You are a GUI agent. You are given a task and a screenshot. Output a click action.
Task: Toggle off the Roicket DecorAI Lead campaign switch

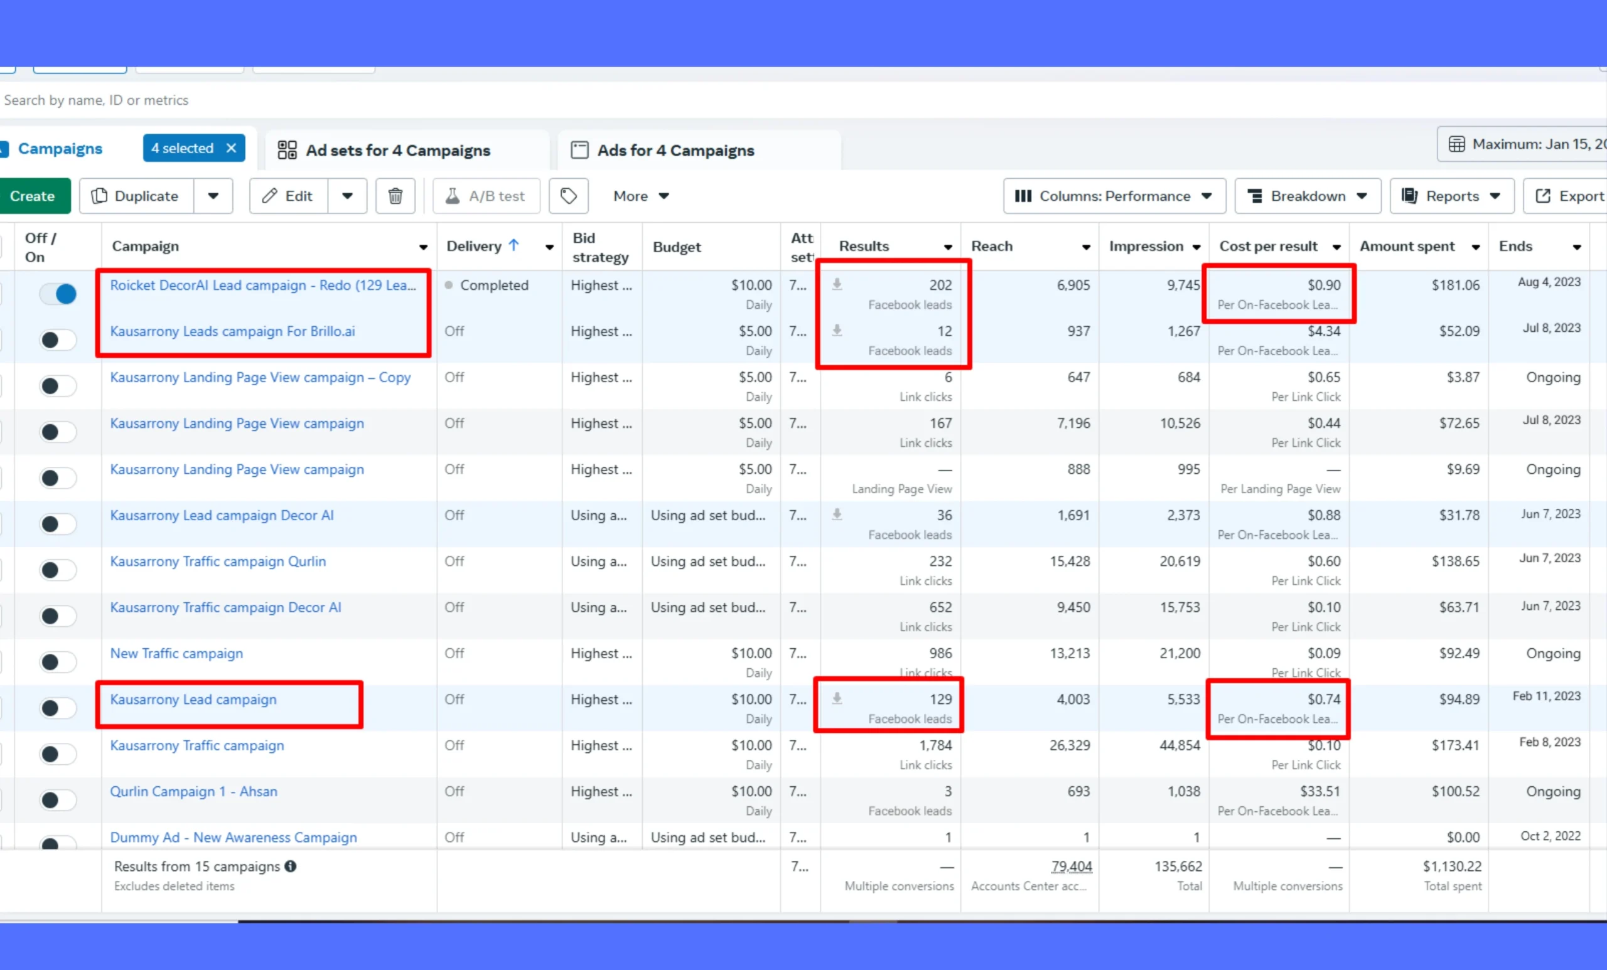[58, 294]
